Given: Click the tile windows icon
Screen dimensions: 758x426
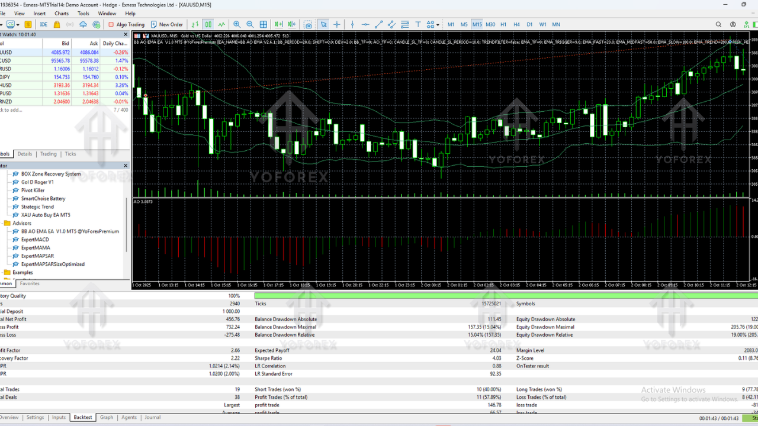Looking at the screenshot, I should (x=263, y=24).
